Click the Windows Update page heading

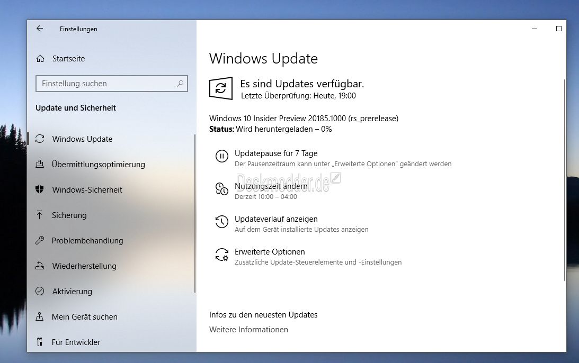(263, 59)
